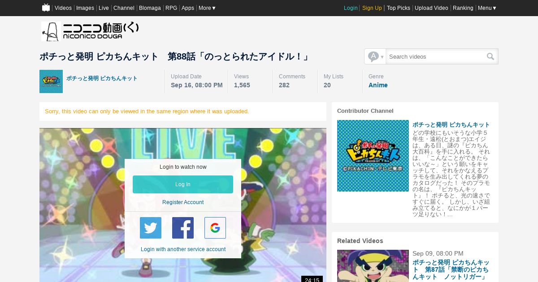Go to Live section
This screenshot has height=282, width=538.
point(104,8)
